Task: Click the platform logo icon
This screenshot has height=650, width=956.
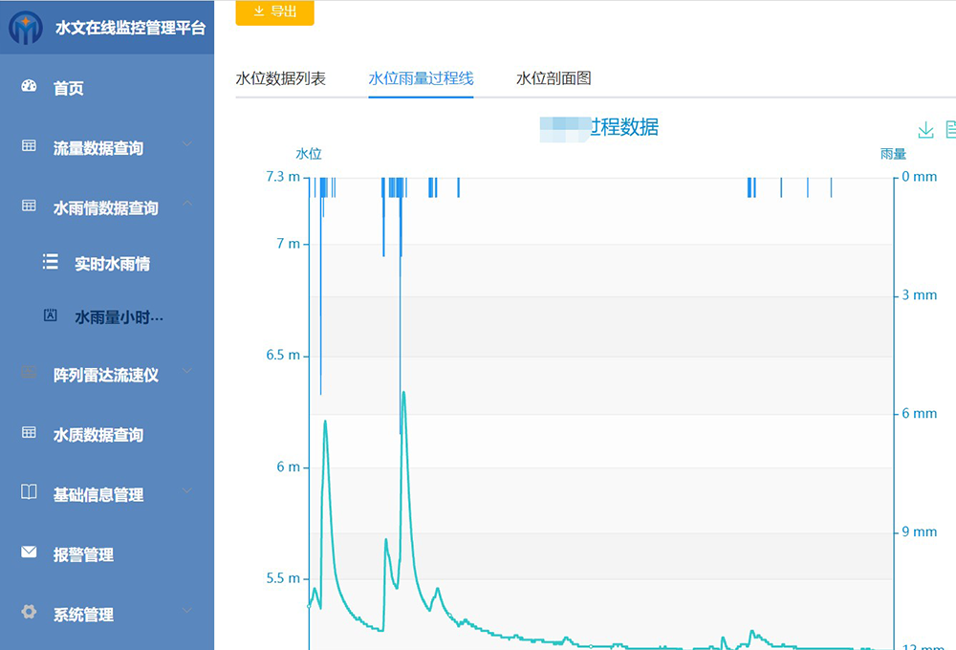Action: 26,28
